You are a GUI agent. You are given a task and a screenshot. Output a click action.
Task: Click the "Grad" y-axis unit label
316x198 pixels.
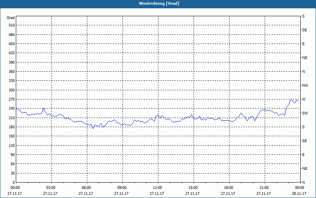pos(11,18)
